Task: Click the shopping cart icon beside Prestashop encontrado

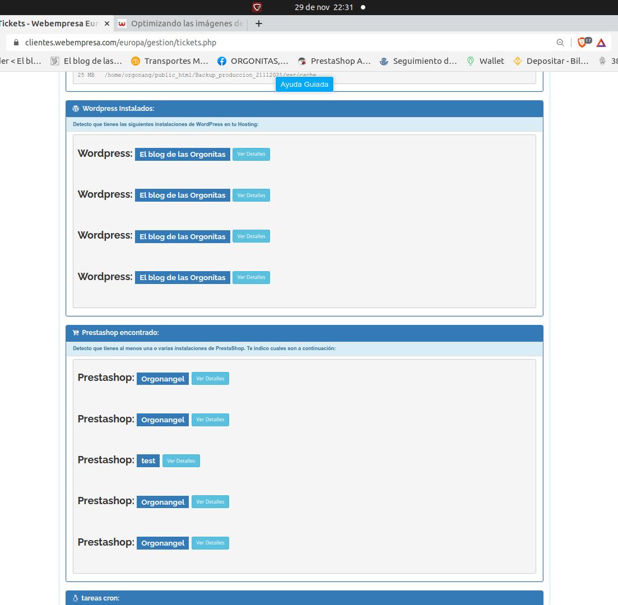Action: (x=76, y=333)
